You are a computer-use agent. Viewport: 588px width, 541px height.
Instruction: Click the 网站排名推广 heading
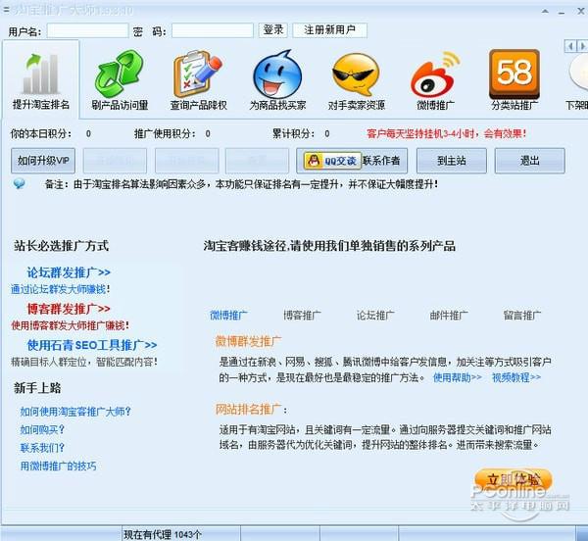pos(248,409)
